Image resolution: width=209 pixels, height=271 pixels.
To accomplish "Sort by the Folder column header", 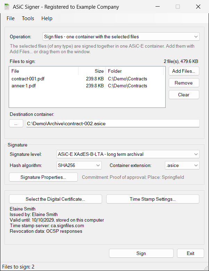I will 134,71.
